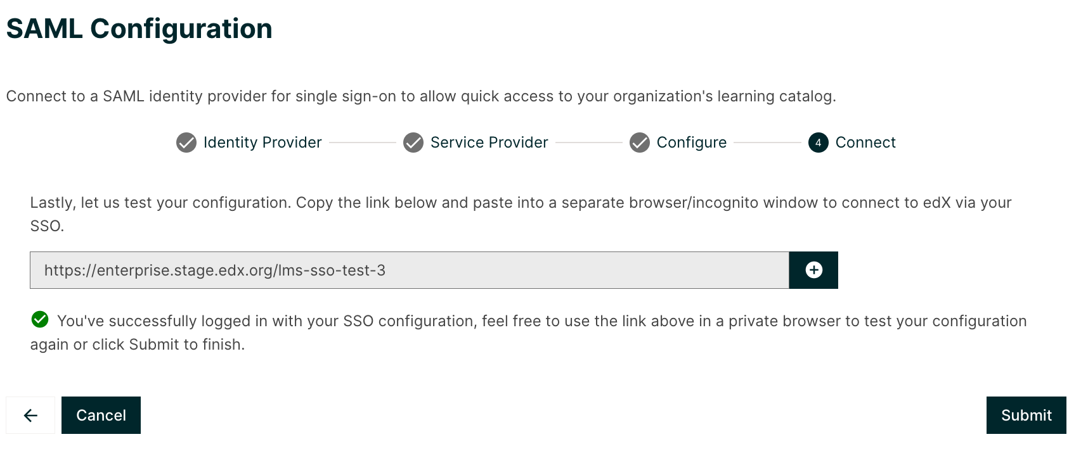The width and height of the screenshot is (1088, 470).
Task: Switch to the Configure step
Action: [691, 143]
